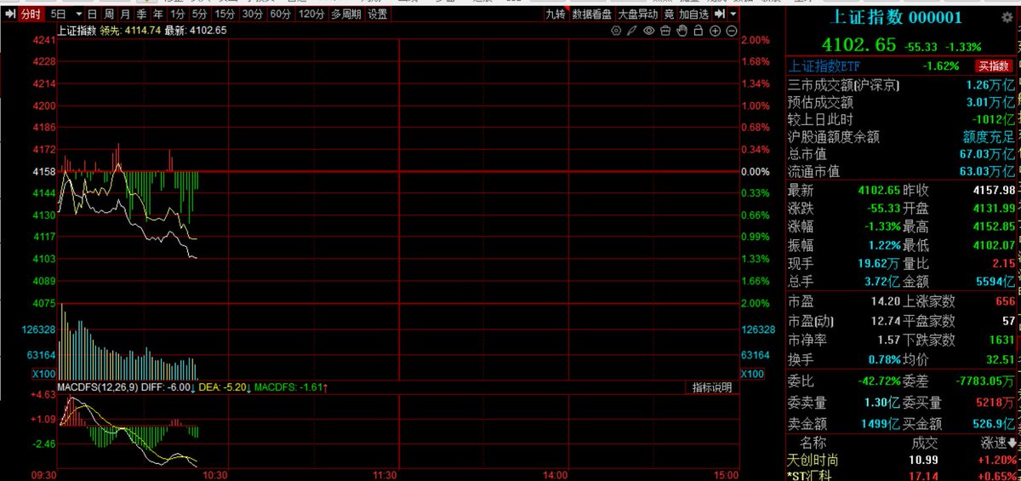Open the toolbar dropdown arrow next to 加自选

point(733,14)
